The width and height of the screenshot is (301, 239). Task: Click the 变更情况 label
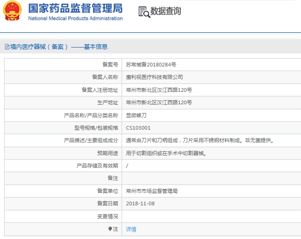(107, 216)
